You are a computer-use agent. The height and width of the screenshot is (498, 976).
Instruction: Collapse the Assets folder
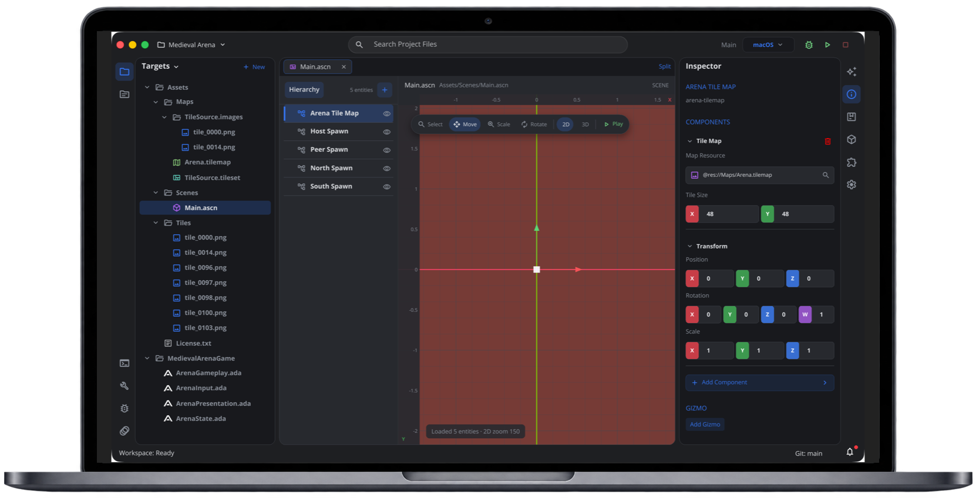[147, 88]
